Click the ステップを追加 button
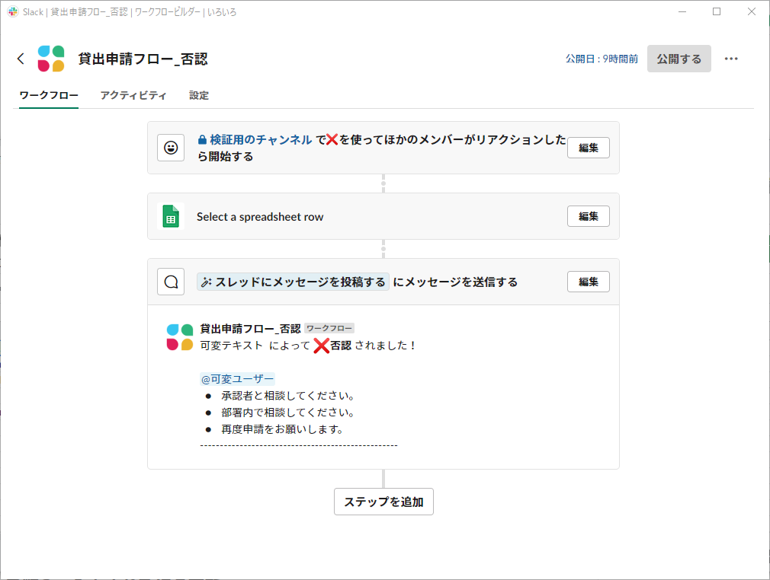This screenshot has width=770, height=580. point(383,502)
